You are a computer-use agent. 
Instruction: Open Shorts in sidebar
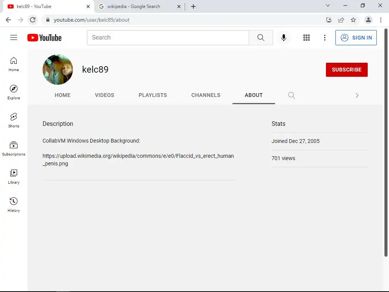pyautogui.click(x=14, y=121)
